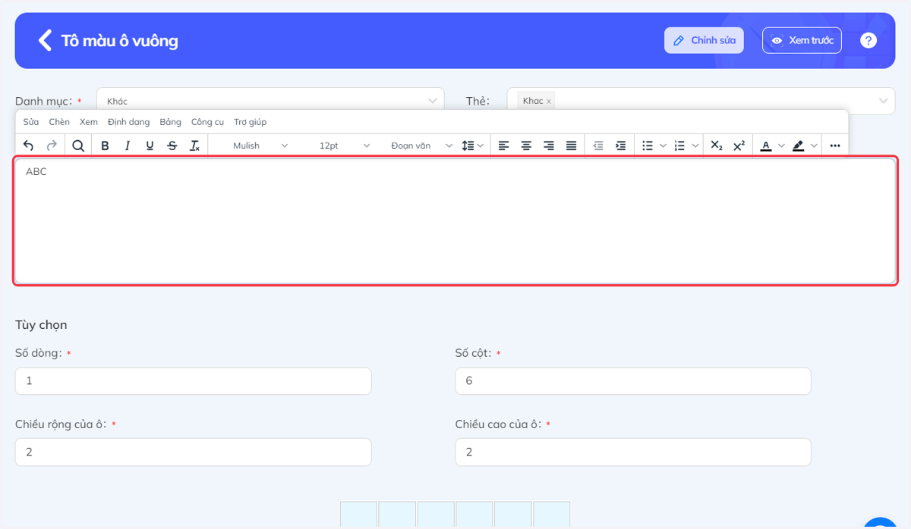Apply the text color
Image resolution: width=911 pixels, height=529 pixels.
(766, 146)
